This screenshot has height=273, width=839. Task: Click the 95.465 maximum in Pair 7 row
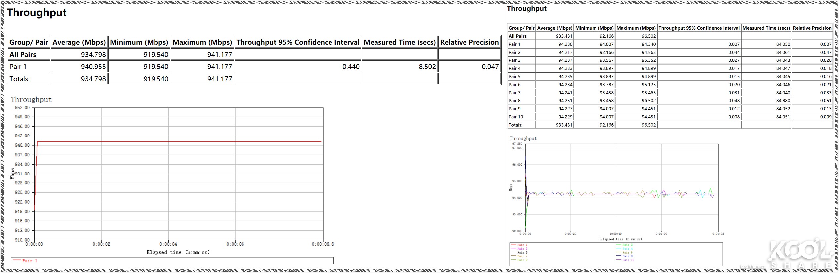coord(648,93)
